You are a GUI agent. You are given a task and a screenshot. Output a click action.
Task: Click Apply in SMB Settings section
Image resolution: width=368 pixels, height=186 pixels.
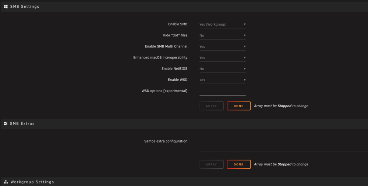click(212, 106)
